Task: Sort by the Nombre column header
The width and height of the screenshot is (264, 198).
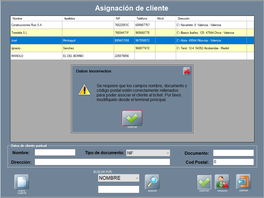Action: pyautogui.click(x=36, y=19)
